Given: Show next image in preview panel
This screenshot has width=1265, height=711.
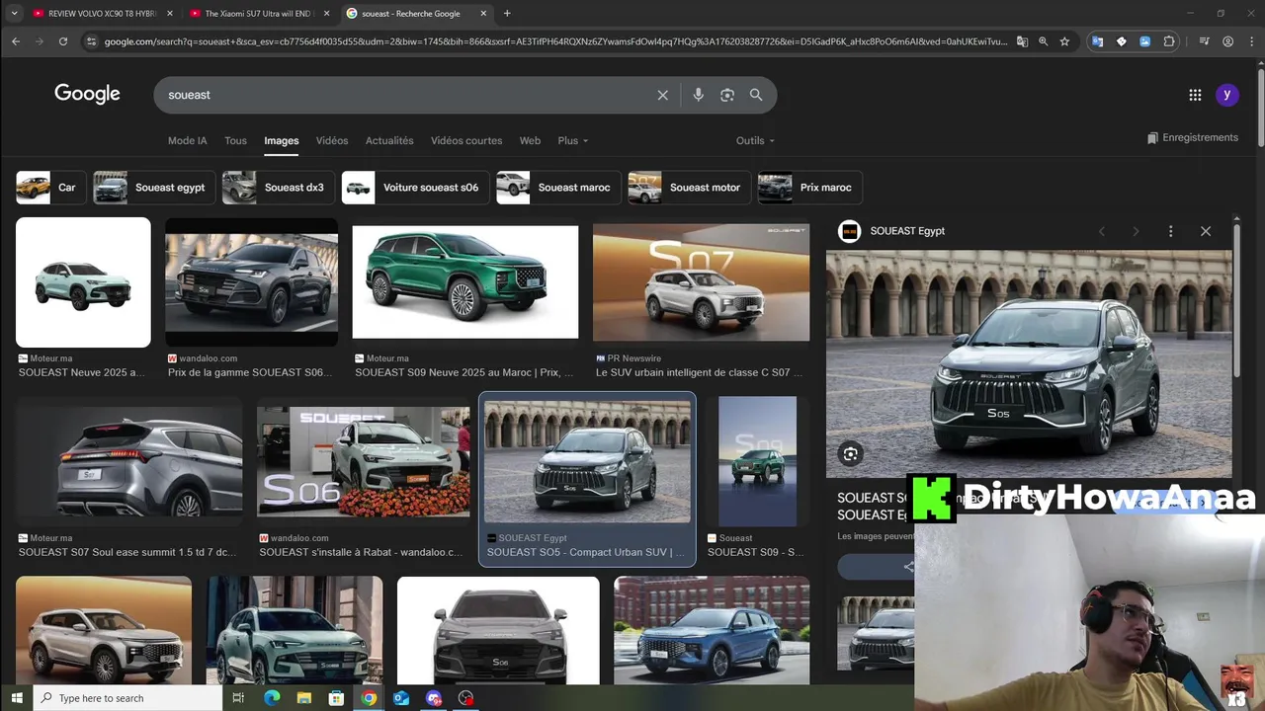Looking at the screenshot, I should [x=1136, y=231].
